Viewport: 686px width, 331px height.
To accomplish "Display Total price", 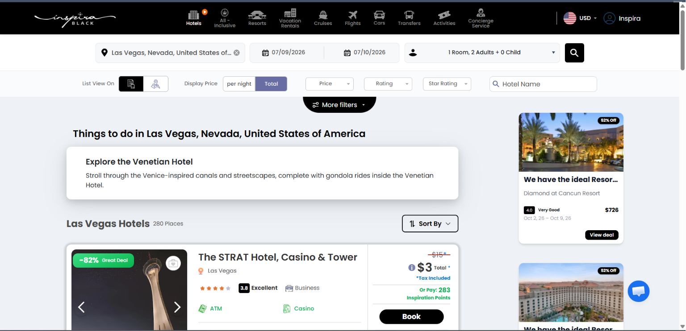I will tap(271, 84).
